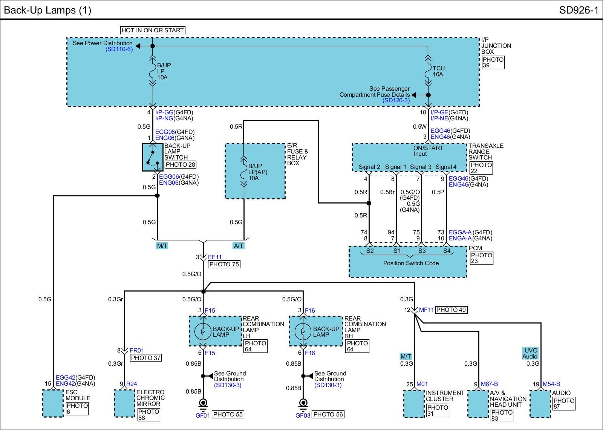Open PHOTO 28 for back-up lamp switch
Screen dimensions: 603x430
click(181, 164)
